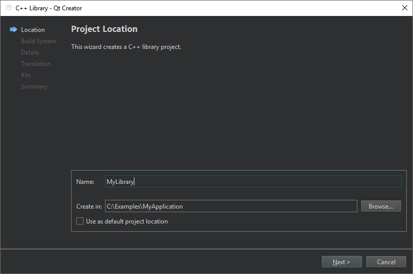This screenshot has width=413, height=274.
Task: Click the 'C++ Library - Qt Creator' window title
Action: coord(49,8)
